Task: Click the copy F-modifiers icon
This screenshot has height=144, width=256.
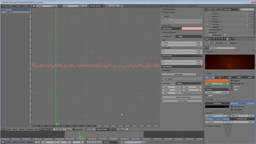Action: click(198, 74)
